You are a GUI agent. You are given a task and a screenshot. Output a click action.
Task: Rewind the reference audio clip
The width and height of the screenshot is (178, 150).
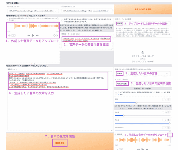[29, 35]
